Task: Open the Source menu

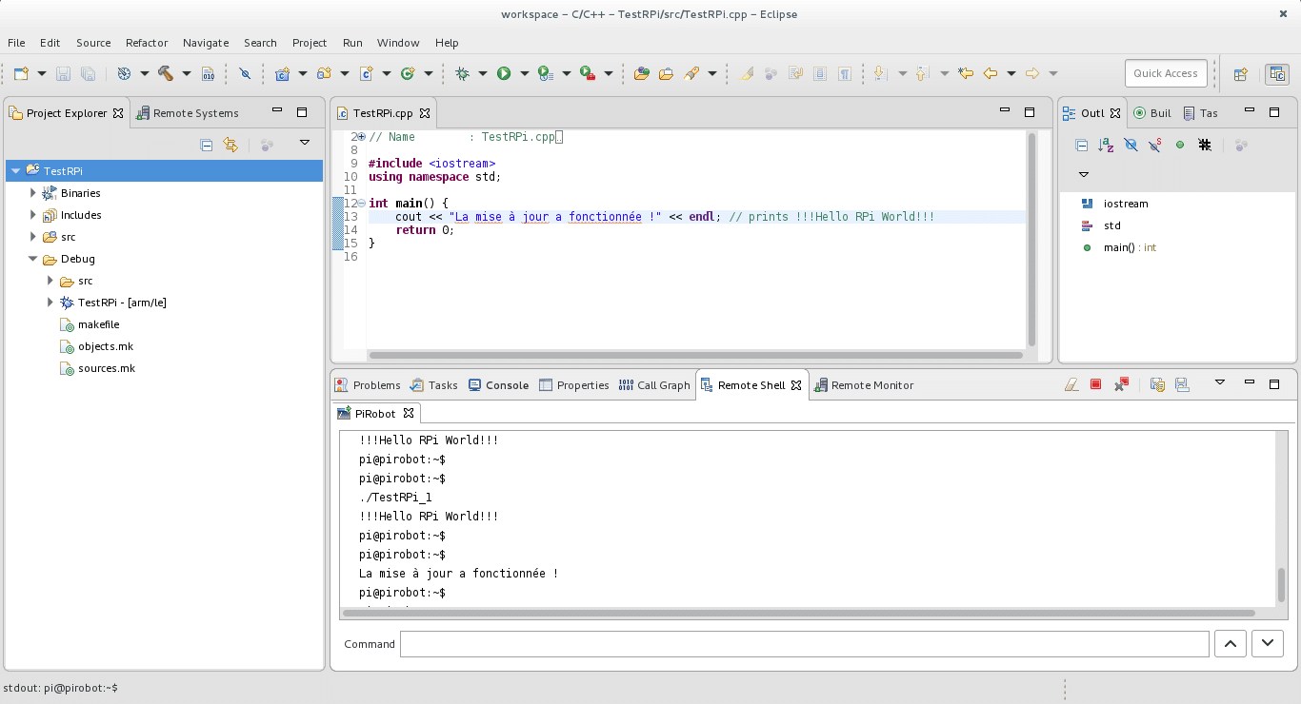Action: click(x=93, y=43)
